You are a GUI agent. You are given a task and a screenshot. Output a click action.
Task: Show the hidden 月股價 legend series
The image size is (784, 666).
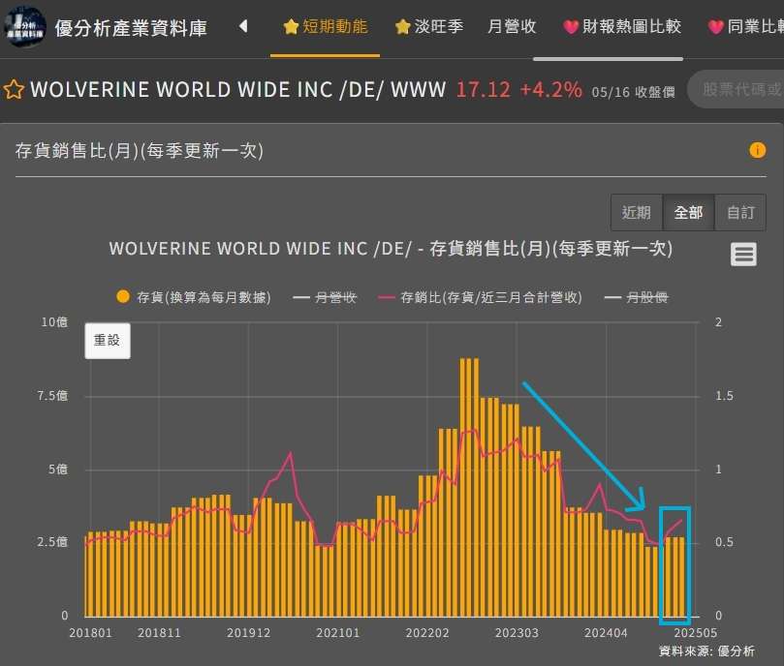[x=637, y=297]
